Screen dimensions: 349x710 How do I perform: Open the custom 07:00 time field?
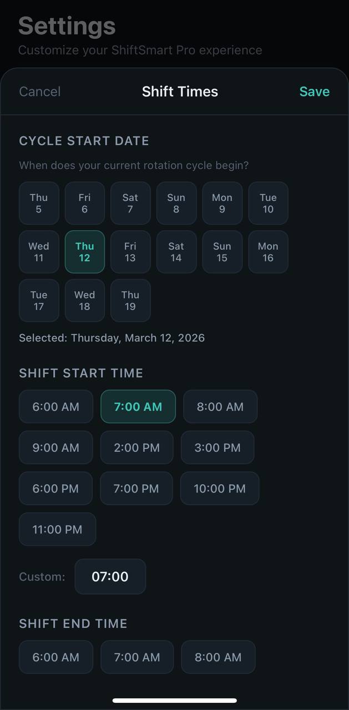[x=110, y=576]
